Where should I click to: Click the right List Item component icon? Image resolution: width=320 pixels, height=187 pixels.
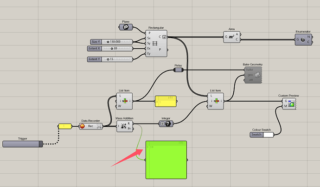216,101
